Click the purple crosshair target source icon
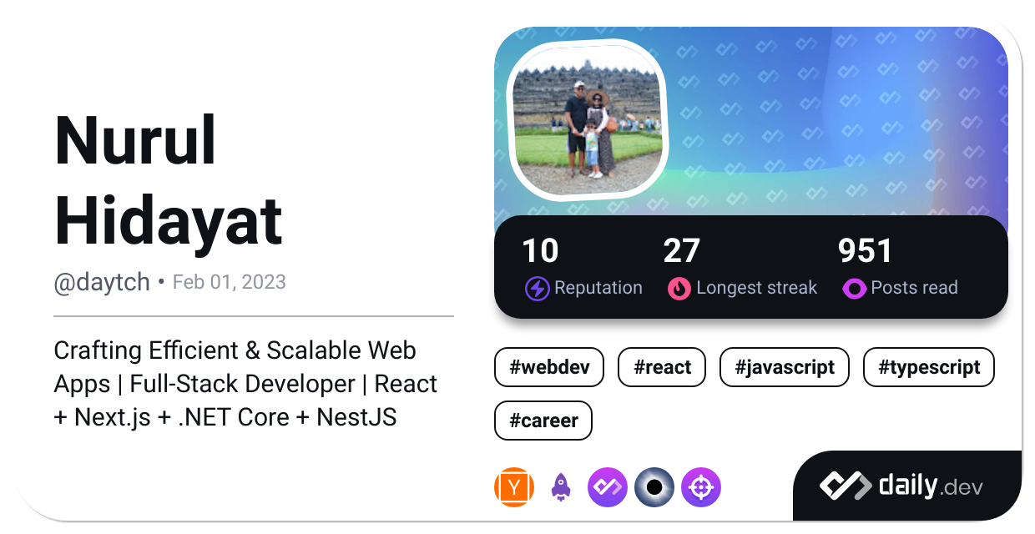Image resolution: width=1035 pixels, height=534 pixels. pos(700,488)
